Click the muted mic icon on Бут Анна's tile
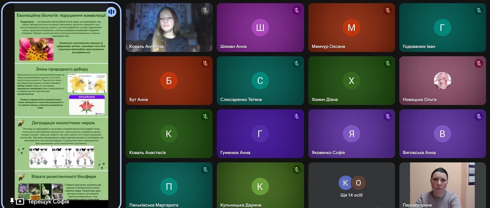490x208 pixels. pos(205,63)
